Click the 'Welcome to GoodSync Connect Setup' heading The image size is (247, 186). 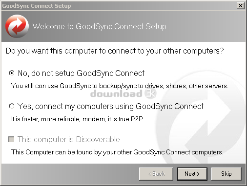99,26
